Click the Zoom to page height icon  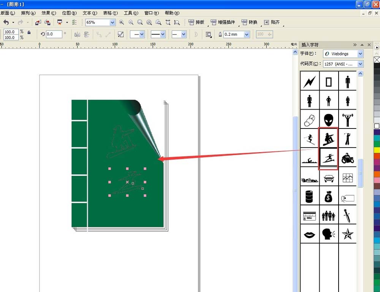click(x=177, y=22)
